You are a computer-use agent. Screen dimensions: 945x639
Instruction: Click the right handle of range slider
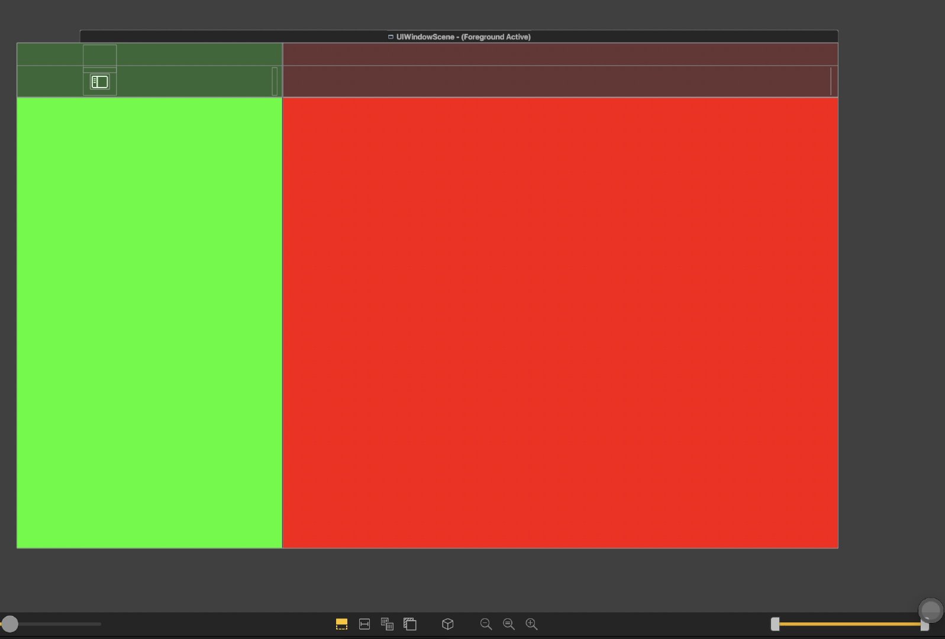click(x=925, y=624)
